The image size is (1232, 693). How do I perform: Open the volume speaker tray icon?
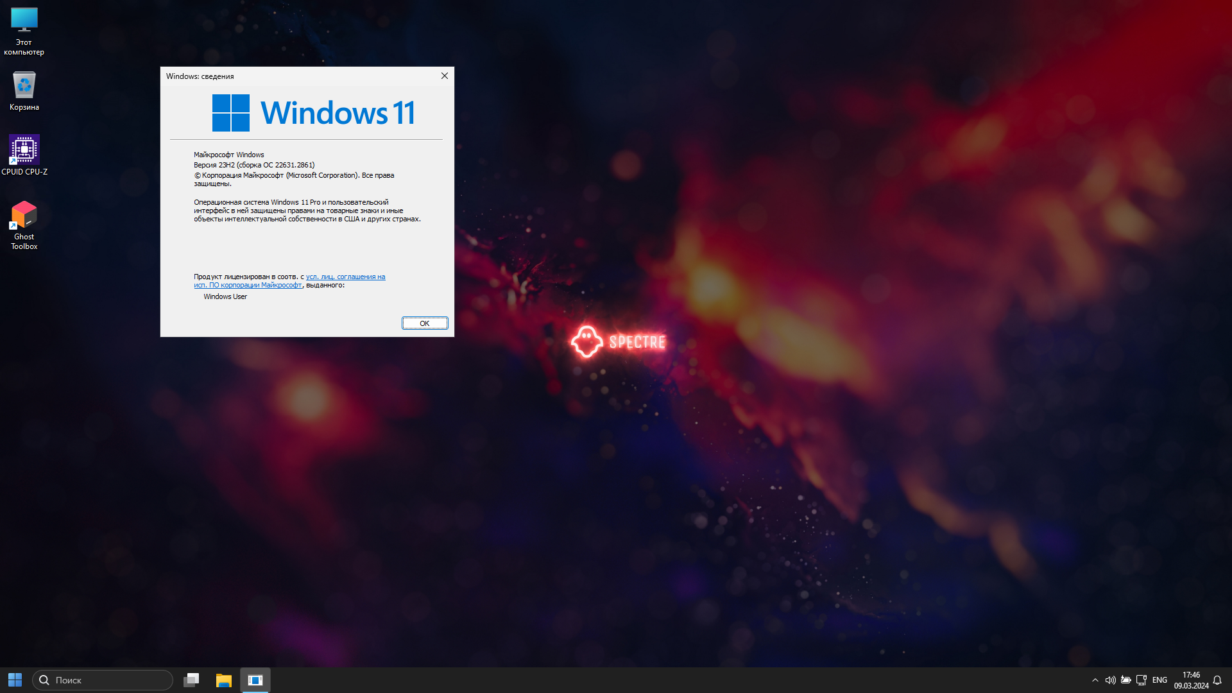(x=1110, y=680)
